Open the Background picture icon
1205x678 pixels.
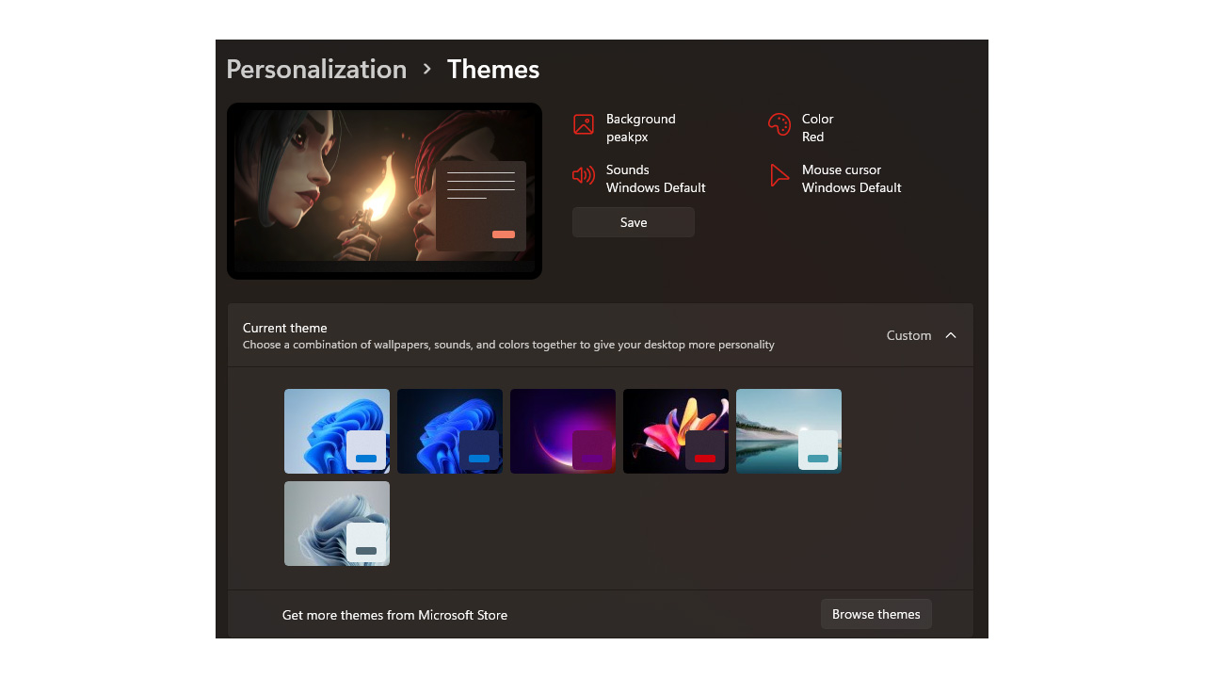[x=584, y=124]
